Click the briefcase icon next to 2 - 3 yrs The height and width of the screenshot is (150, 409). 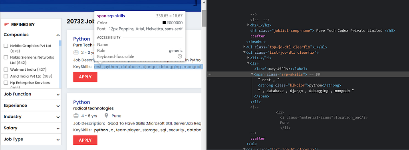76,53
